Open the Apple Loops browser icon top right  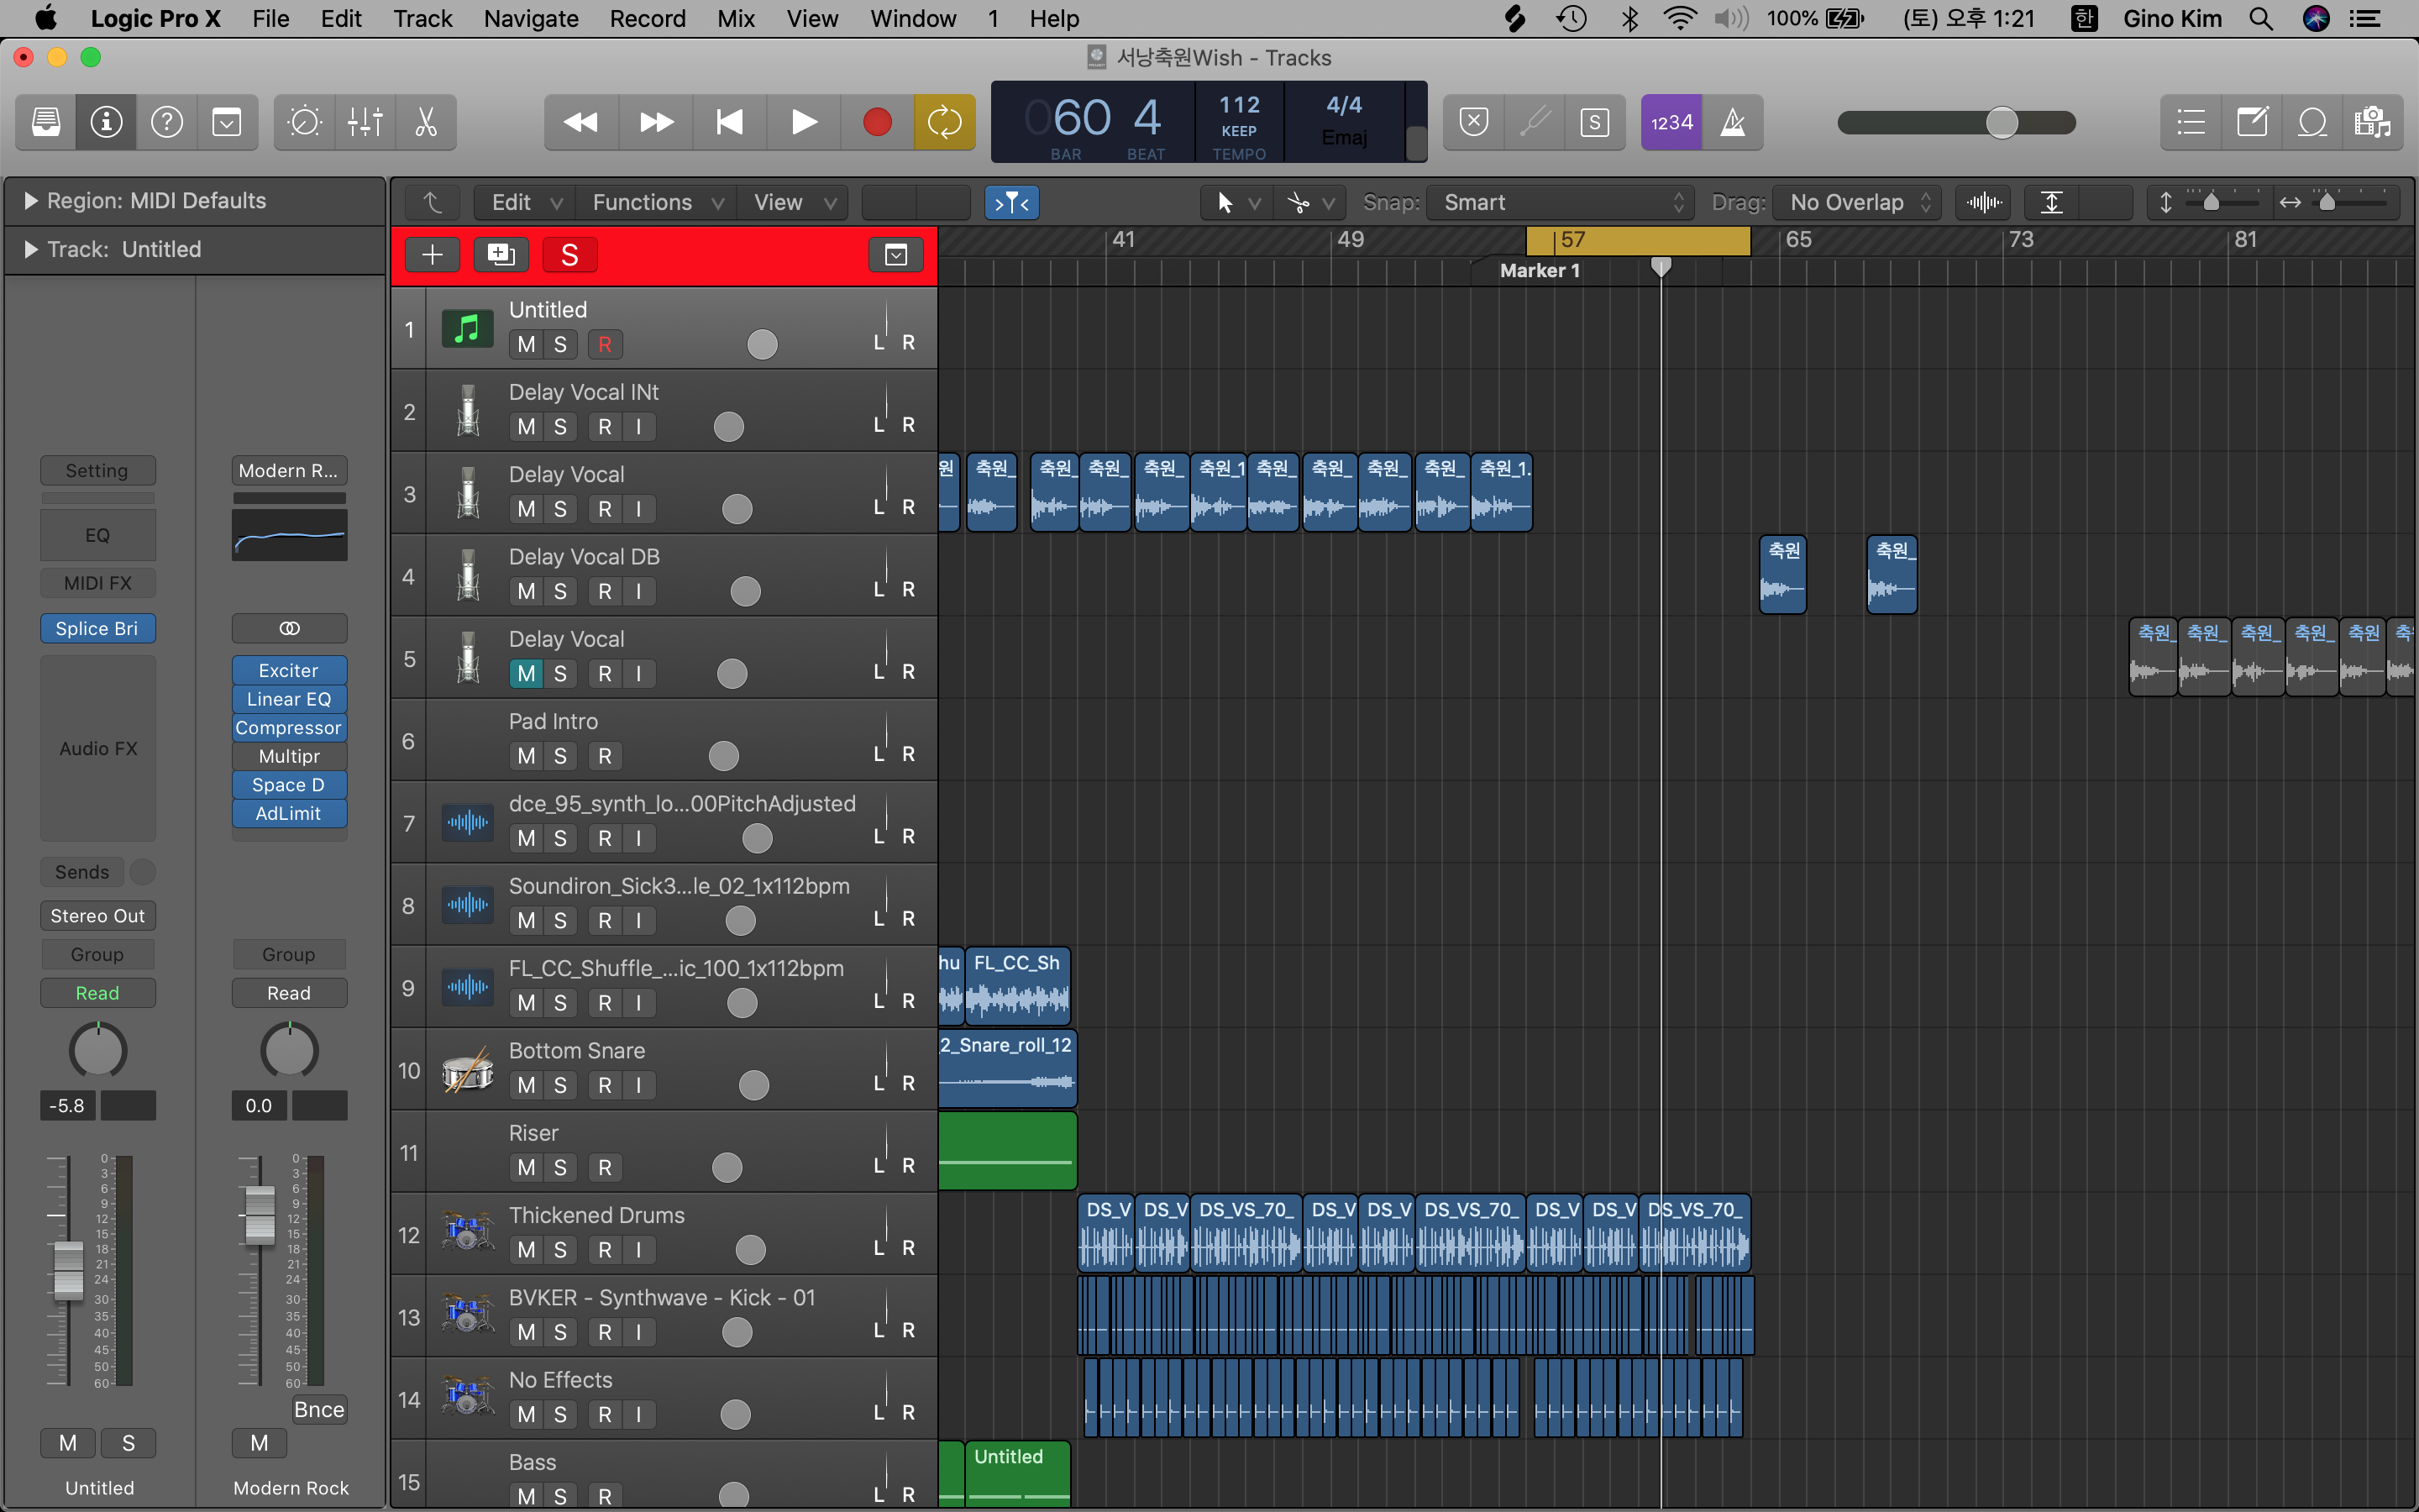pyautogui.click(x=2313, y=122)
